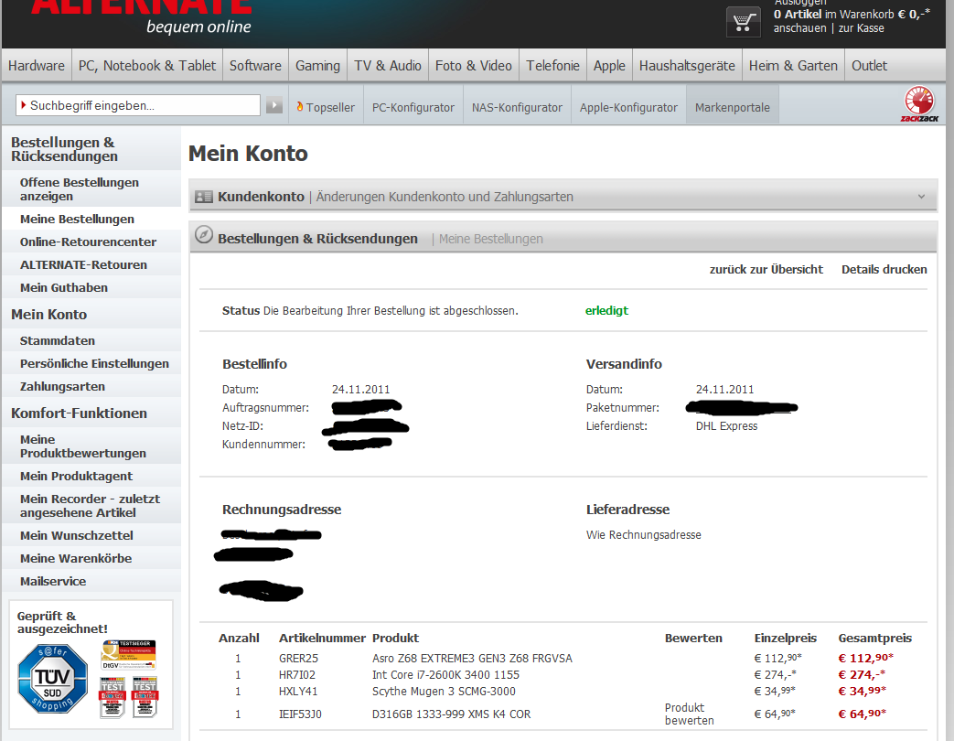Open ALTERNATE-Retouren
The image size is (954, 741).
[x=91, y=264]
